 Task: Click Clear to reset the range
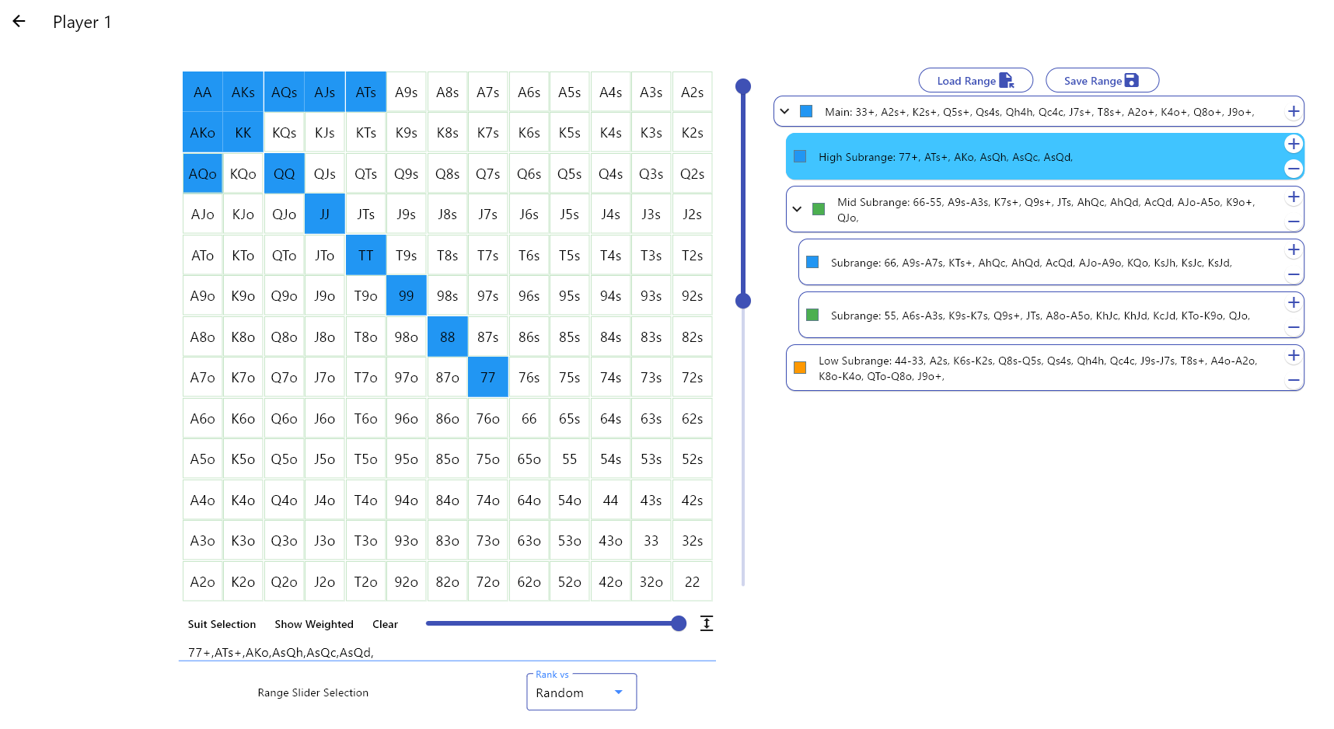(385, 624)
